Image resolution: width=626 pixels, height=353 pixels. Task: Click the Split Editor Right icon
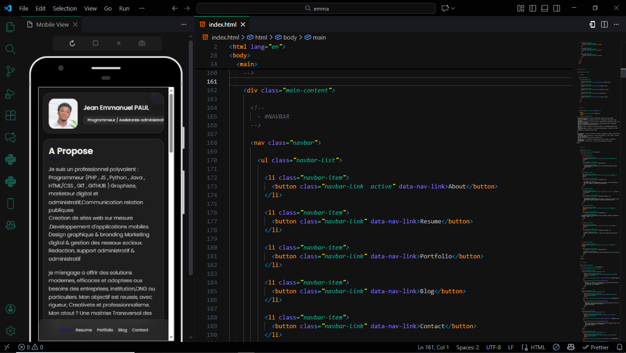coord(604,24)
